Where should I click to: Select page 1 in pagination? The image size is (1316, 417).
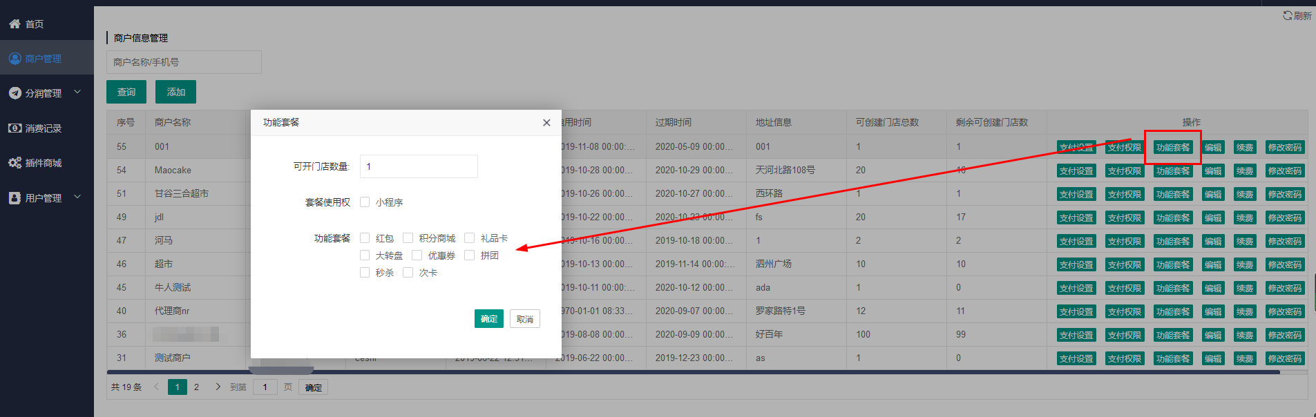coord(178,387)
